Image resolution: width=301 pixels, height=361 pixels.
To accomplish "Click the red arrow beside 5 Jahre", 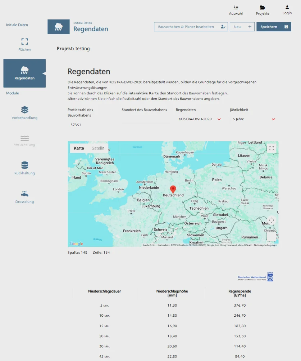I will point(273,119).
